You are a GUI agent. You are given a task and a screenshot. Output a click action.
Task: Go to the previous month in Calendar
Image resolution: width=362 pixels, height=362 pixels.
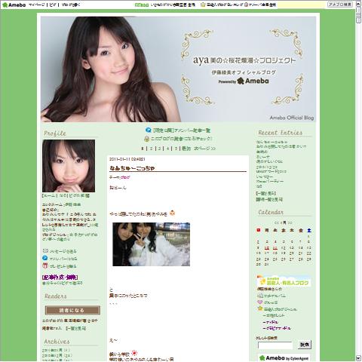(277, 222)
